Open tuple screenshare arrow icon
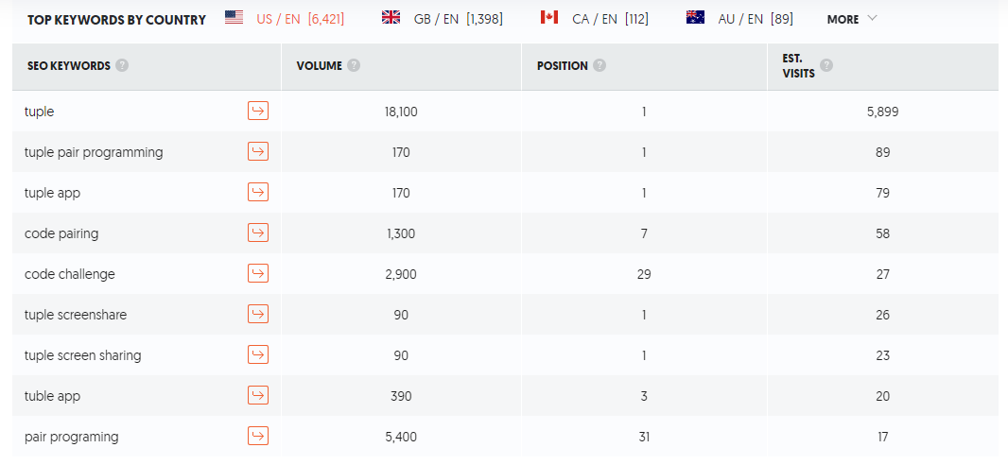Viewport: 1008px width, 465px height. (258, 315)
